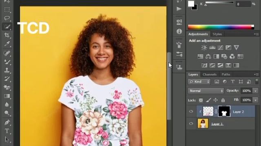Switch to the Paths tab
261x146 pixels.
(x=226, y=75)
